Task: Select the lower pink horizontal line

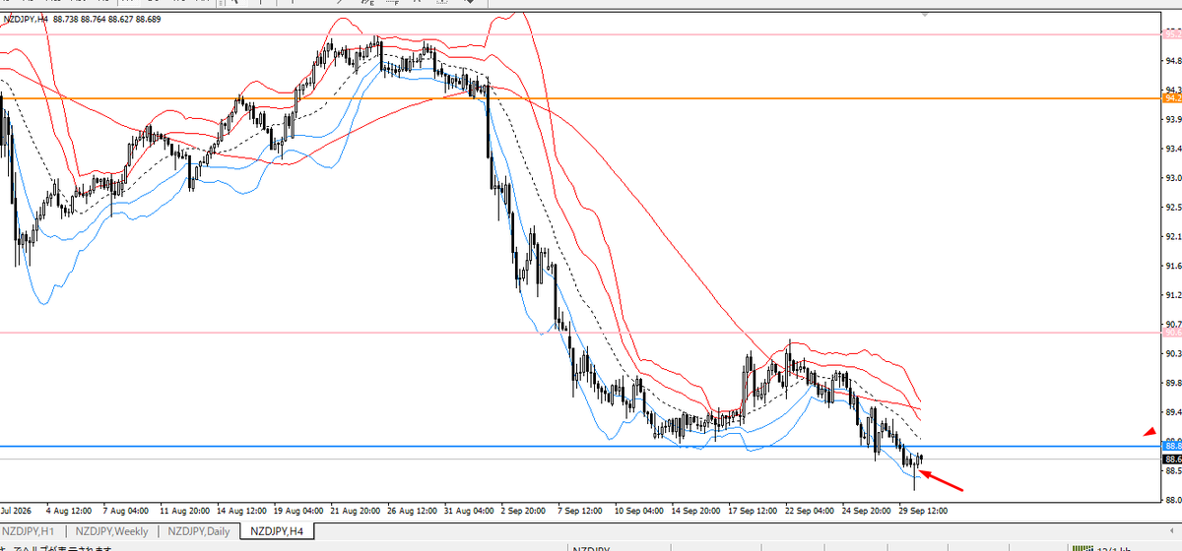Action: [x=581, y=333]
